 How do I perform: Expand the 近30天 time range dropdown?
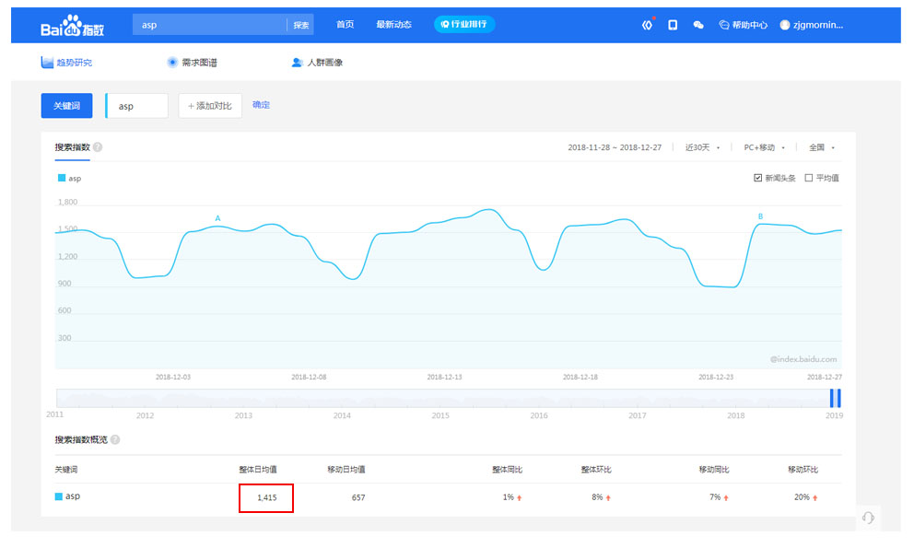(702, 147)
